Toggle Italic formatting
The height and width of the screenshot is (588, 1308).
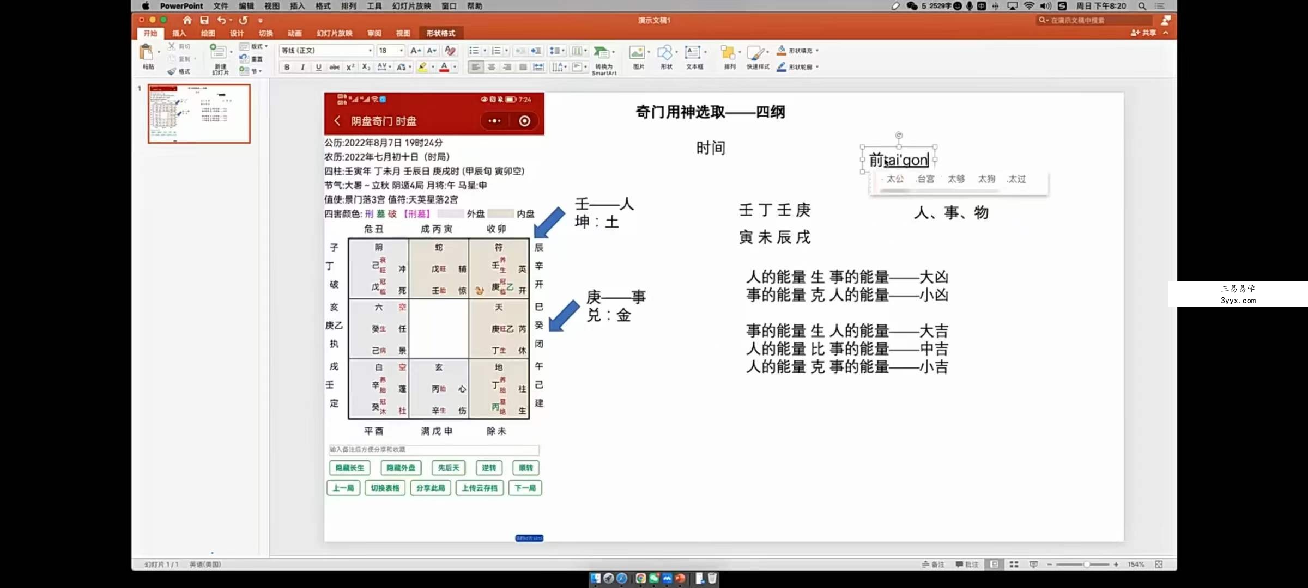[302, 67]
